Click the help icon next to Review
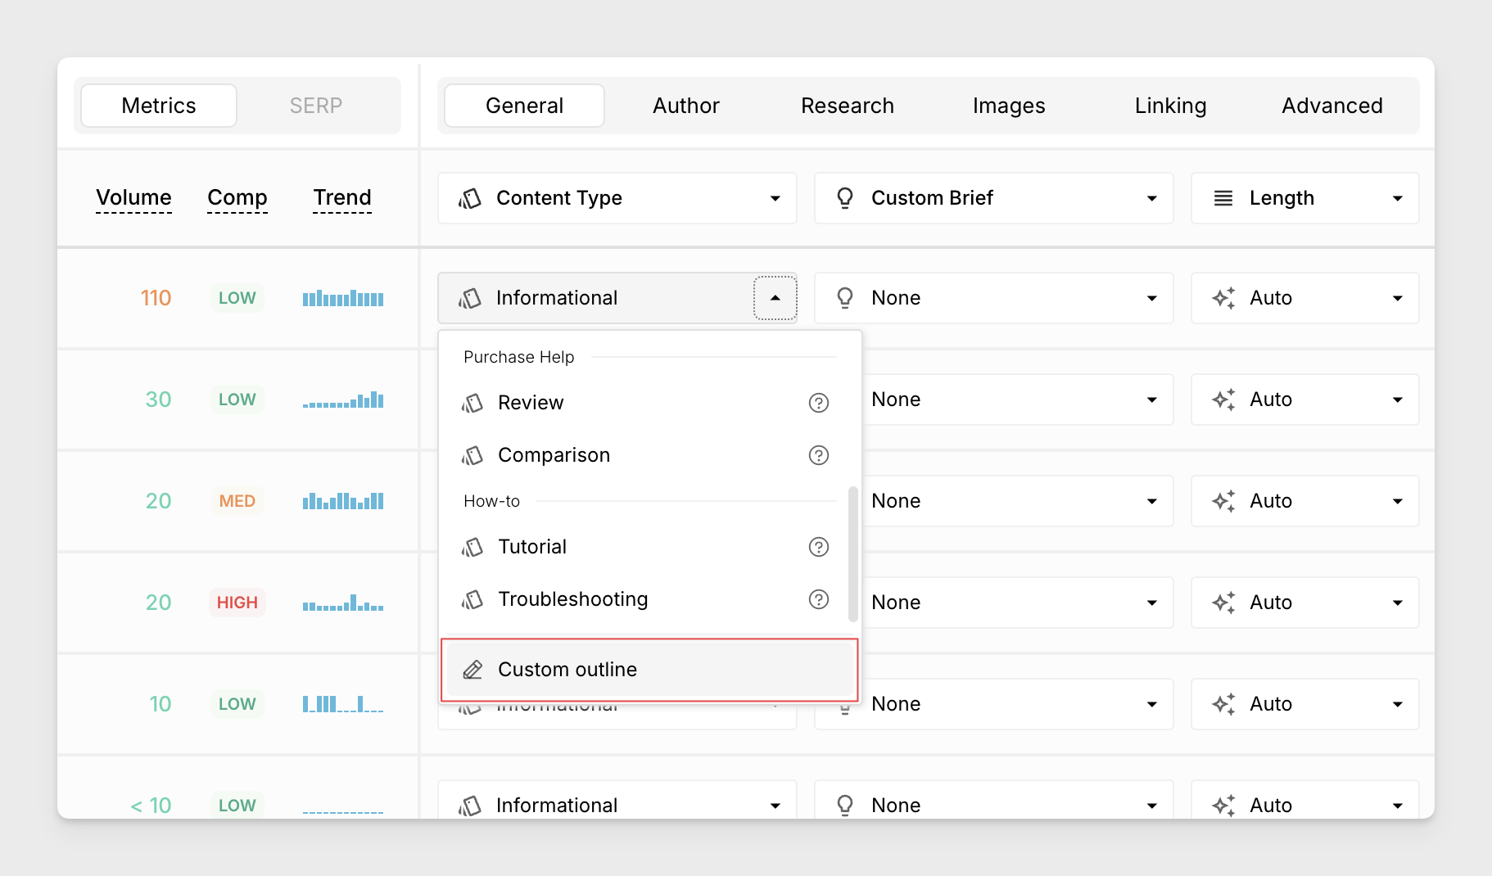This screenshot has height=876, width=1492. (818, 403)
